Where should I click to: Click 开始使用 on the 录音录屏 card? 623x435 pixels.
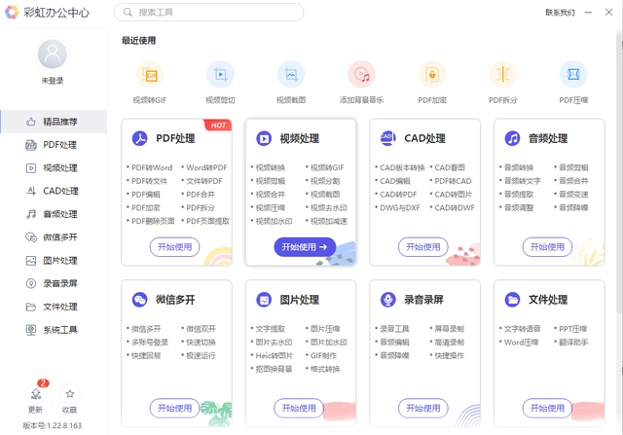tap(423, 408)
